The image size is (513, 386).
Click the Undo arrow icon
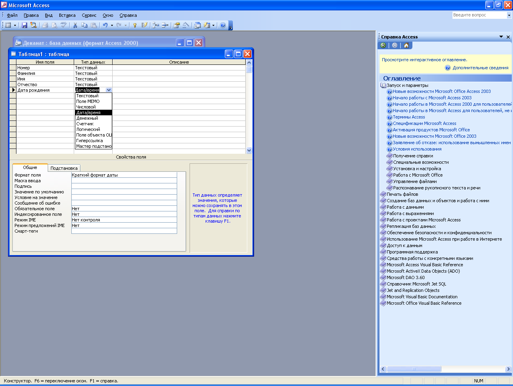(105, 25)
